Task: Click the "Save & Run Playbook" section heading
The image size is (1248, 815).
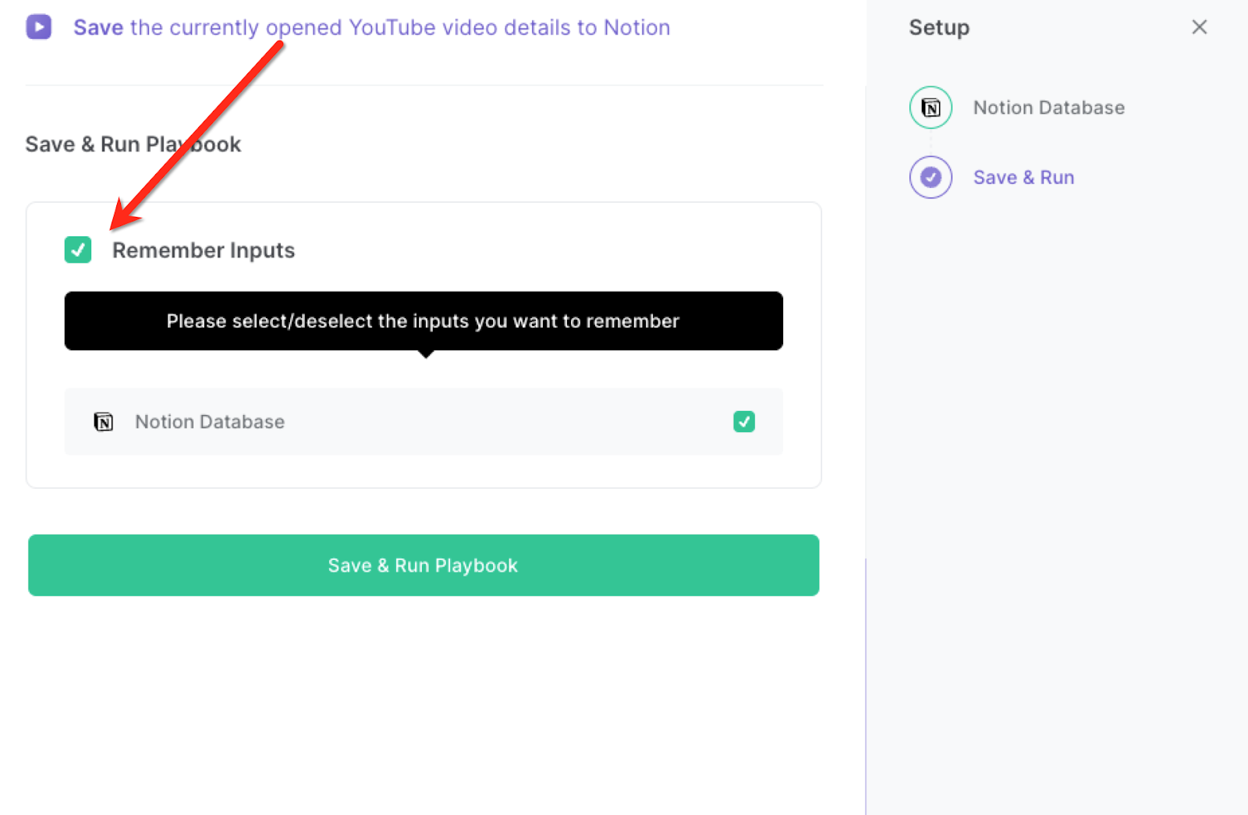Action: 133,144
